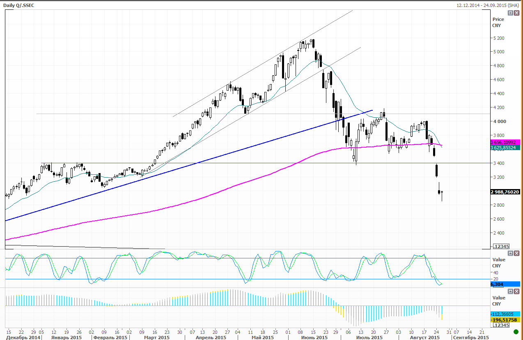Image resolution: width=523 pixels, height=340 pixels.
Task: Close the stochastic oscillator pane
Action: click(516, 253)
